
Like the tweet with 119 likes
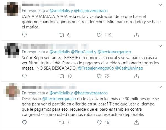pyautogui.click(x=99, y=35)
